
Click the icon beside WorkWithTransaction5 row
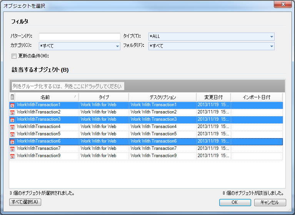(12, 134)
